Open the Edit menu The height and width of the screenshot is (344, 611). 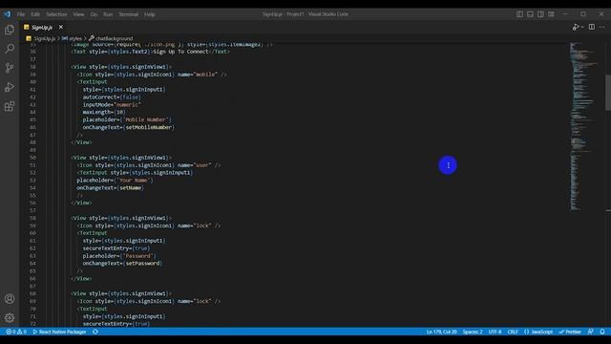(35, 14)
